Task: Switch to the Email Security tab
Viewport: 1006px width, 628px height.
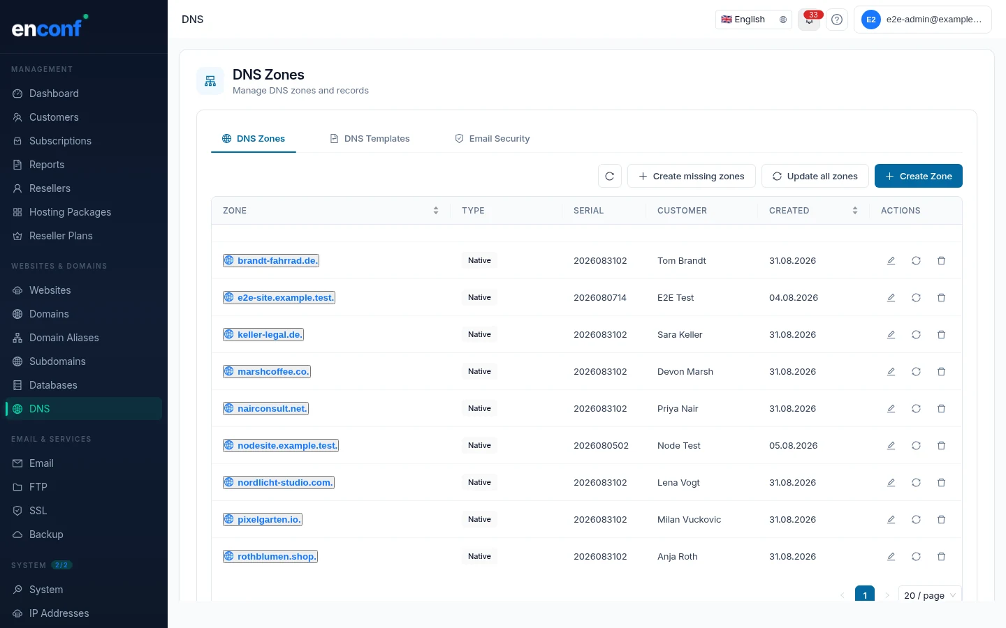Action: pos(492,138)
